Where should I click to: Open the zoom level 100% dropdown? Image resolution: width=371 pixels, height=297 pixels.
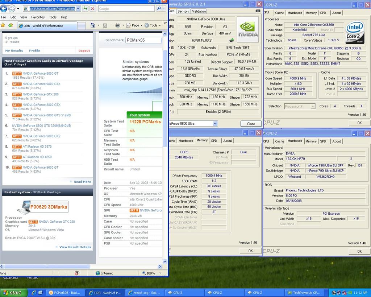[160, 273]
